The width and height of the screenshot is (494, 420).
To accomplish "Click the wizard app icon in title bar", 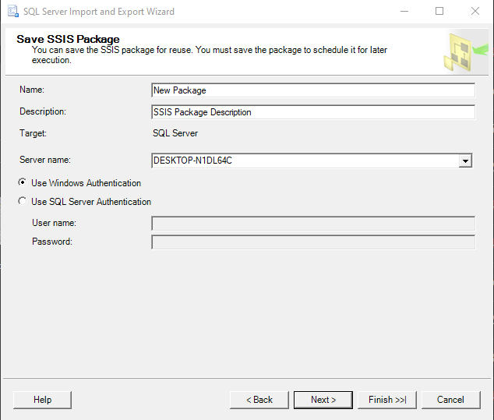I will (13, 12).
